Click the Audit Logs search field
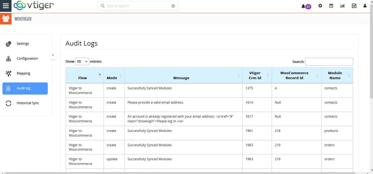Viewport: 373px width, 174px height. 329,62
